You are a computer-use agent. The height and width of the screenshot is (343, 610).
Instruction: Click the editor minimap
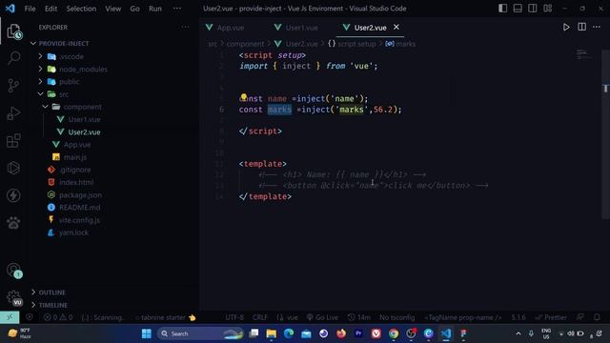[584, 54]
